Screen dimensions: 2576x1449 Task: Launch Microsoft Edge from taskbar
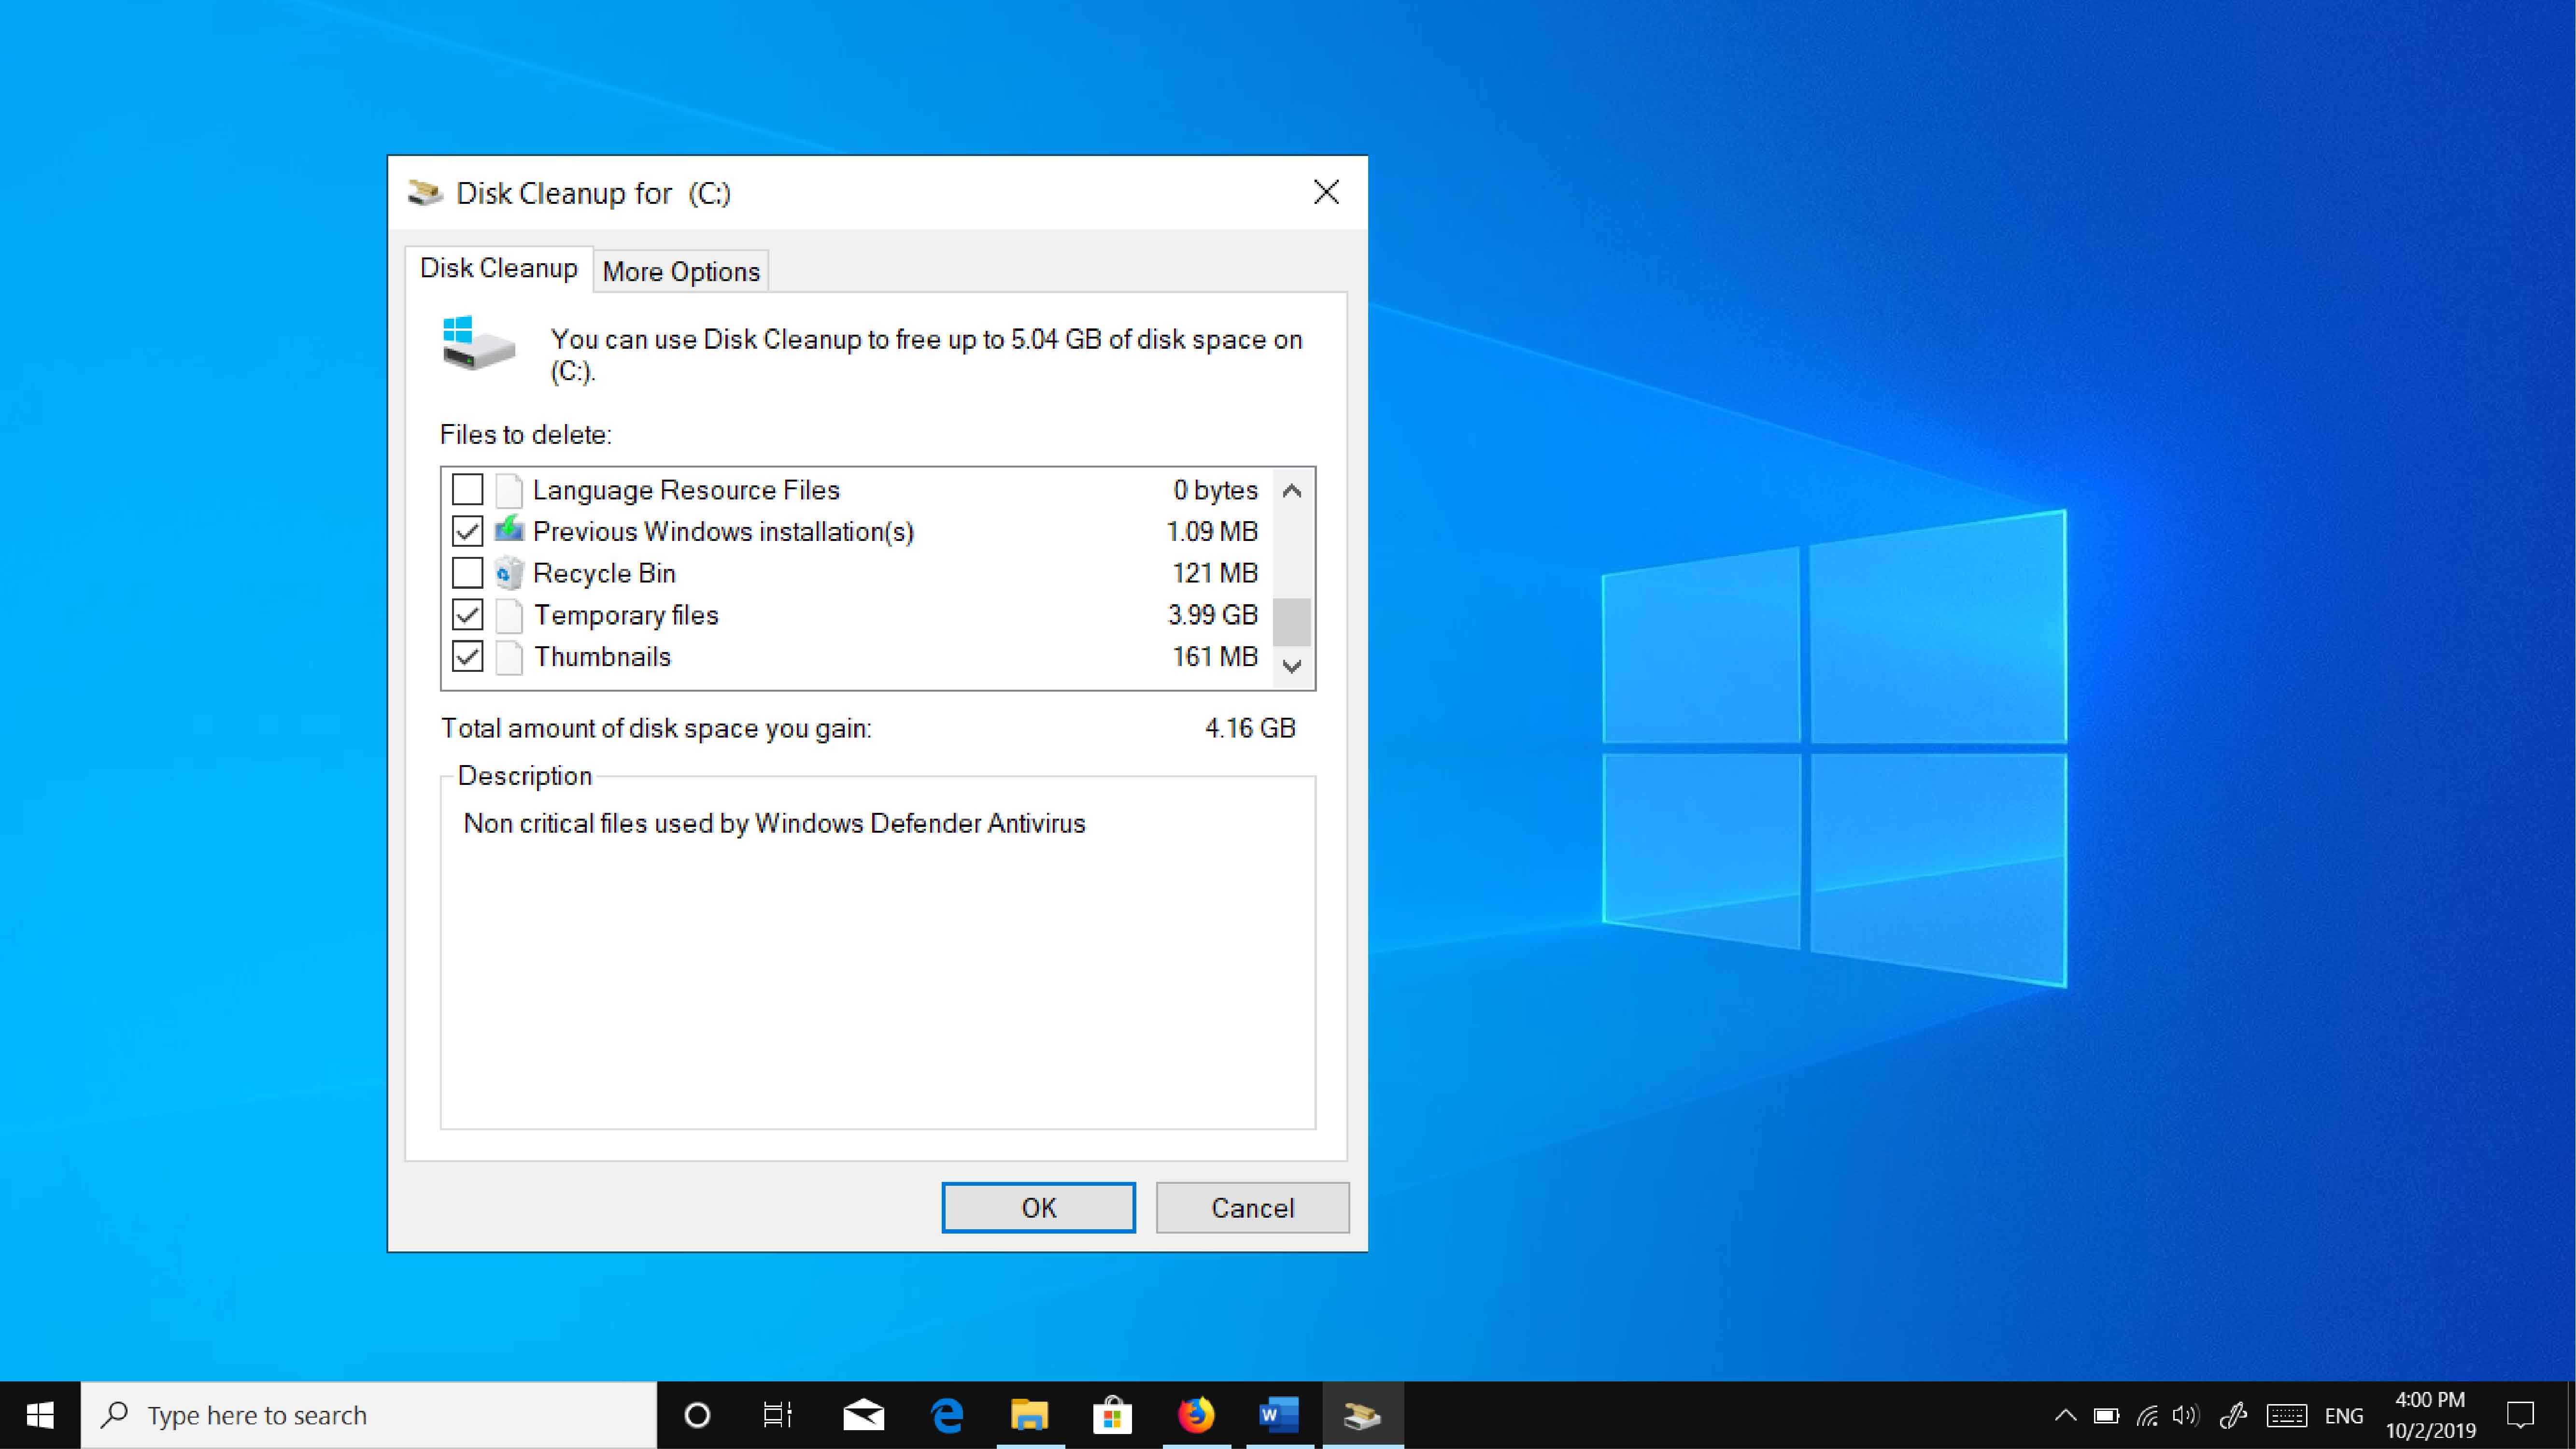[946, 1415]
